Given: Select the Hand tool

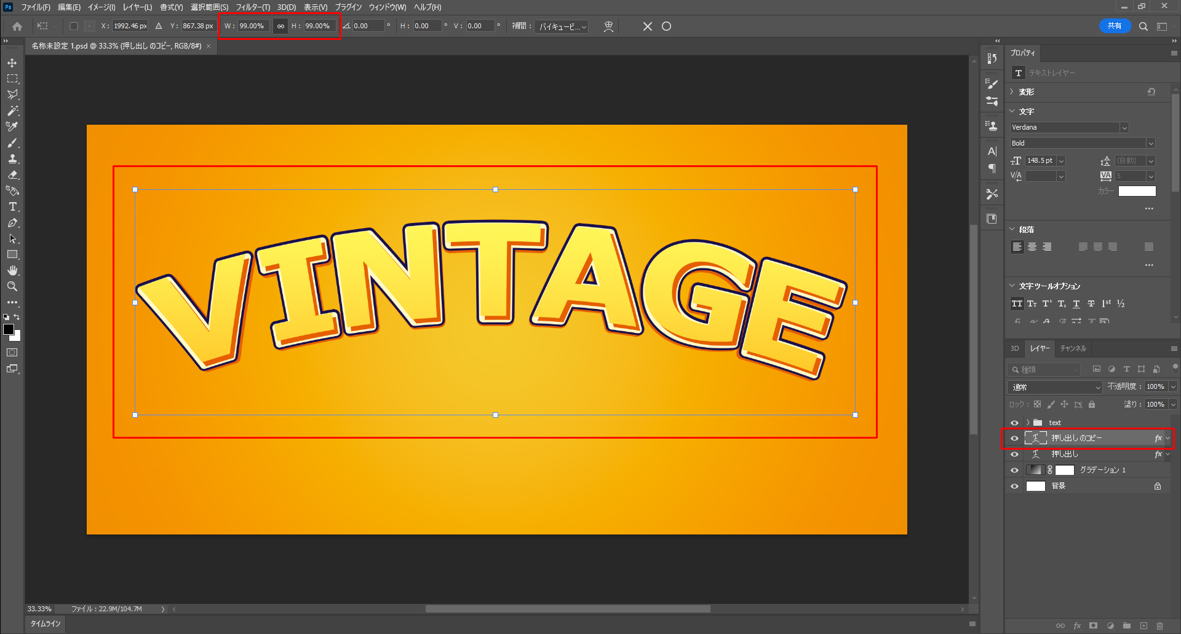Looking at the screenshot, I should [12, 270].
